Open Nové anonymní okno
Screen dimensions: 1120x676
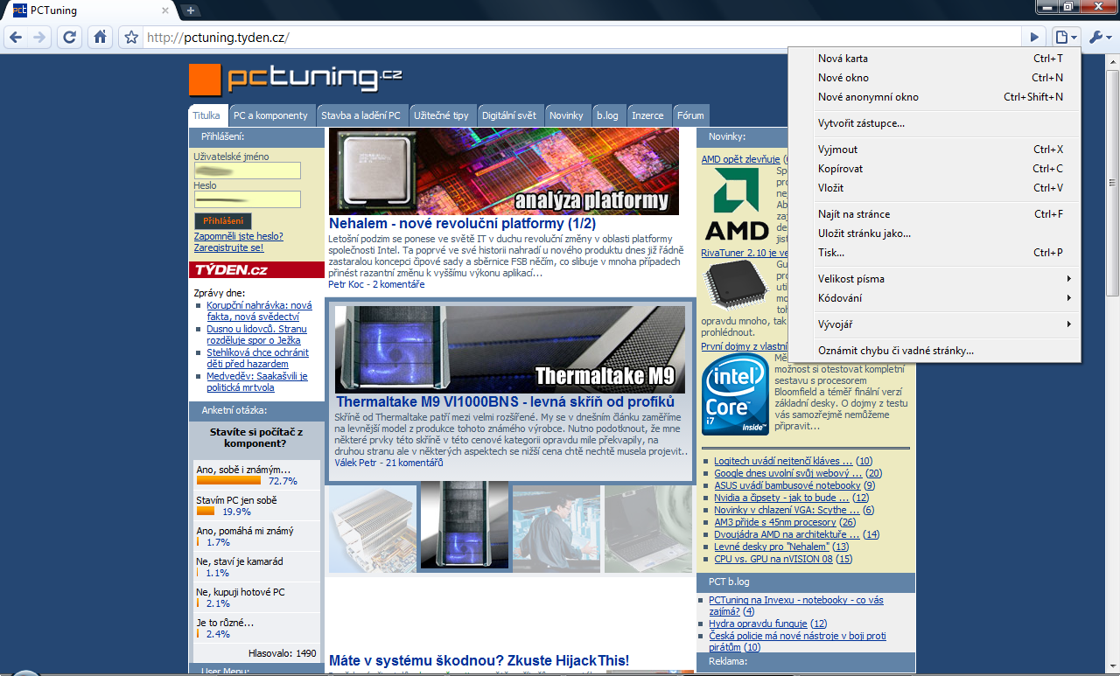coord(934,97)
